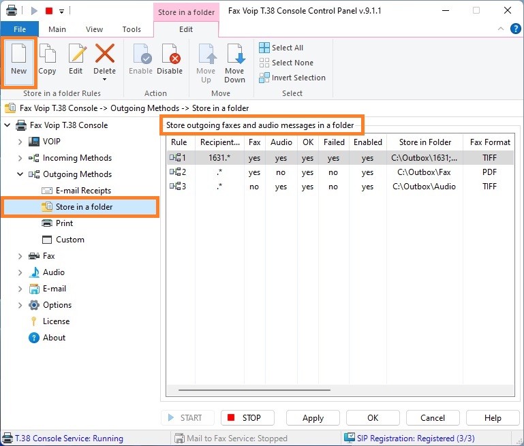
Task: Open the Delete dropdown arrow
Action: point(105,80)
